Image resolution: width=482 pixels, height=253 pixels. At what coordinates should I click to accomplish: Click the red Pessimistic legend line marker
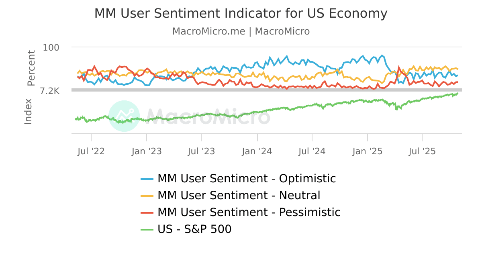pos(147,212)
